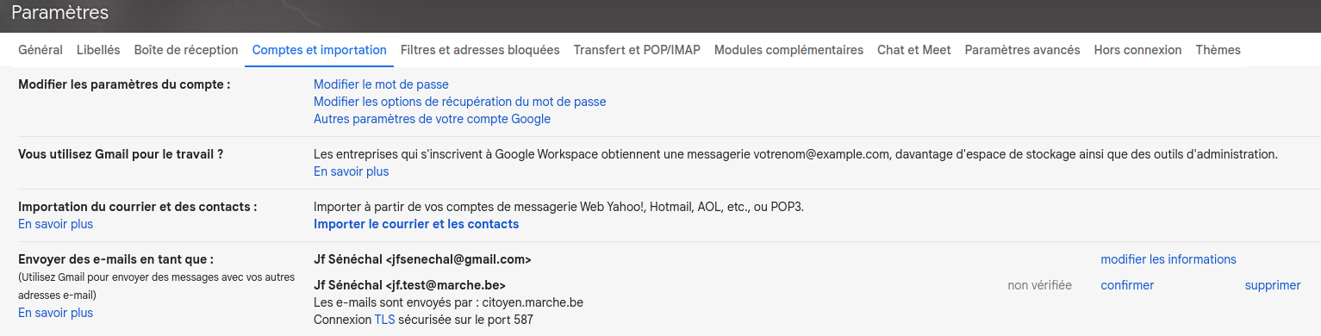
Task: Open the Chat et Meet tab
Action: pos(914,50)
